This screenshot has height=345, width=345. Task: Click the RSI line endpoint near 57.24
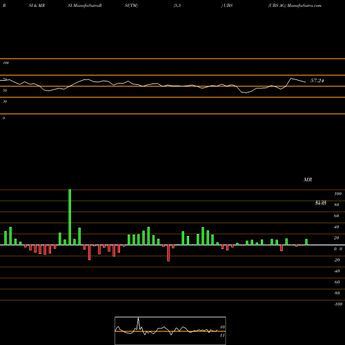coord(306,82)
